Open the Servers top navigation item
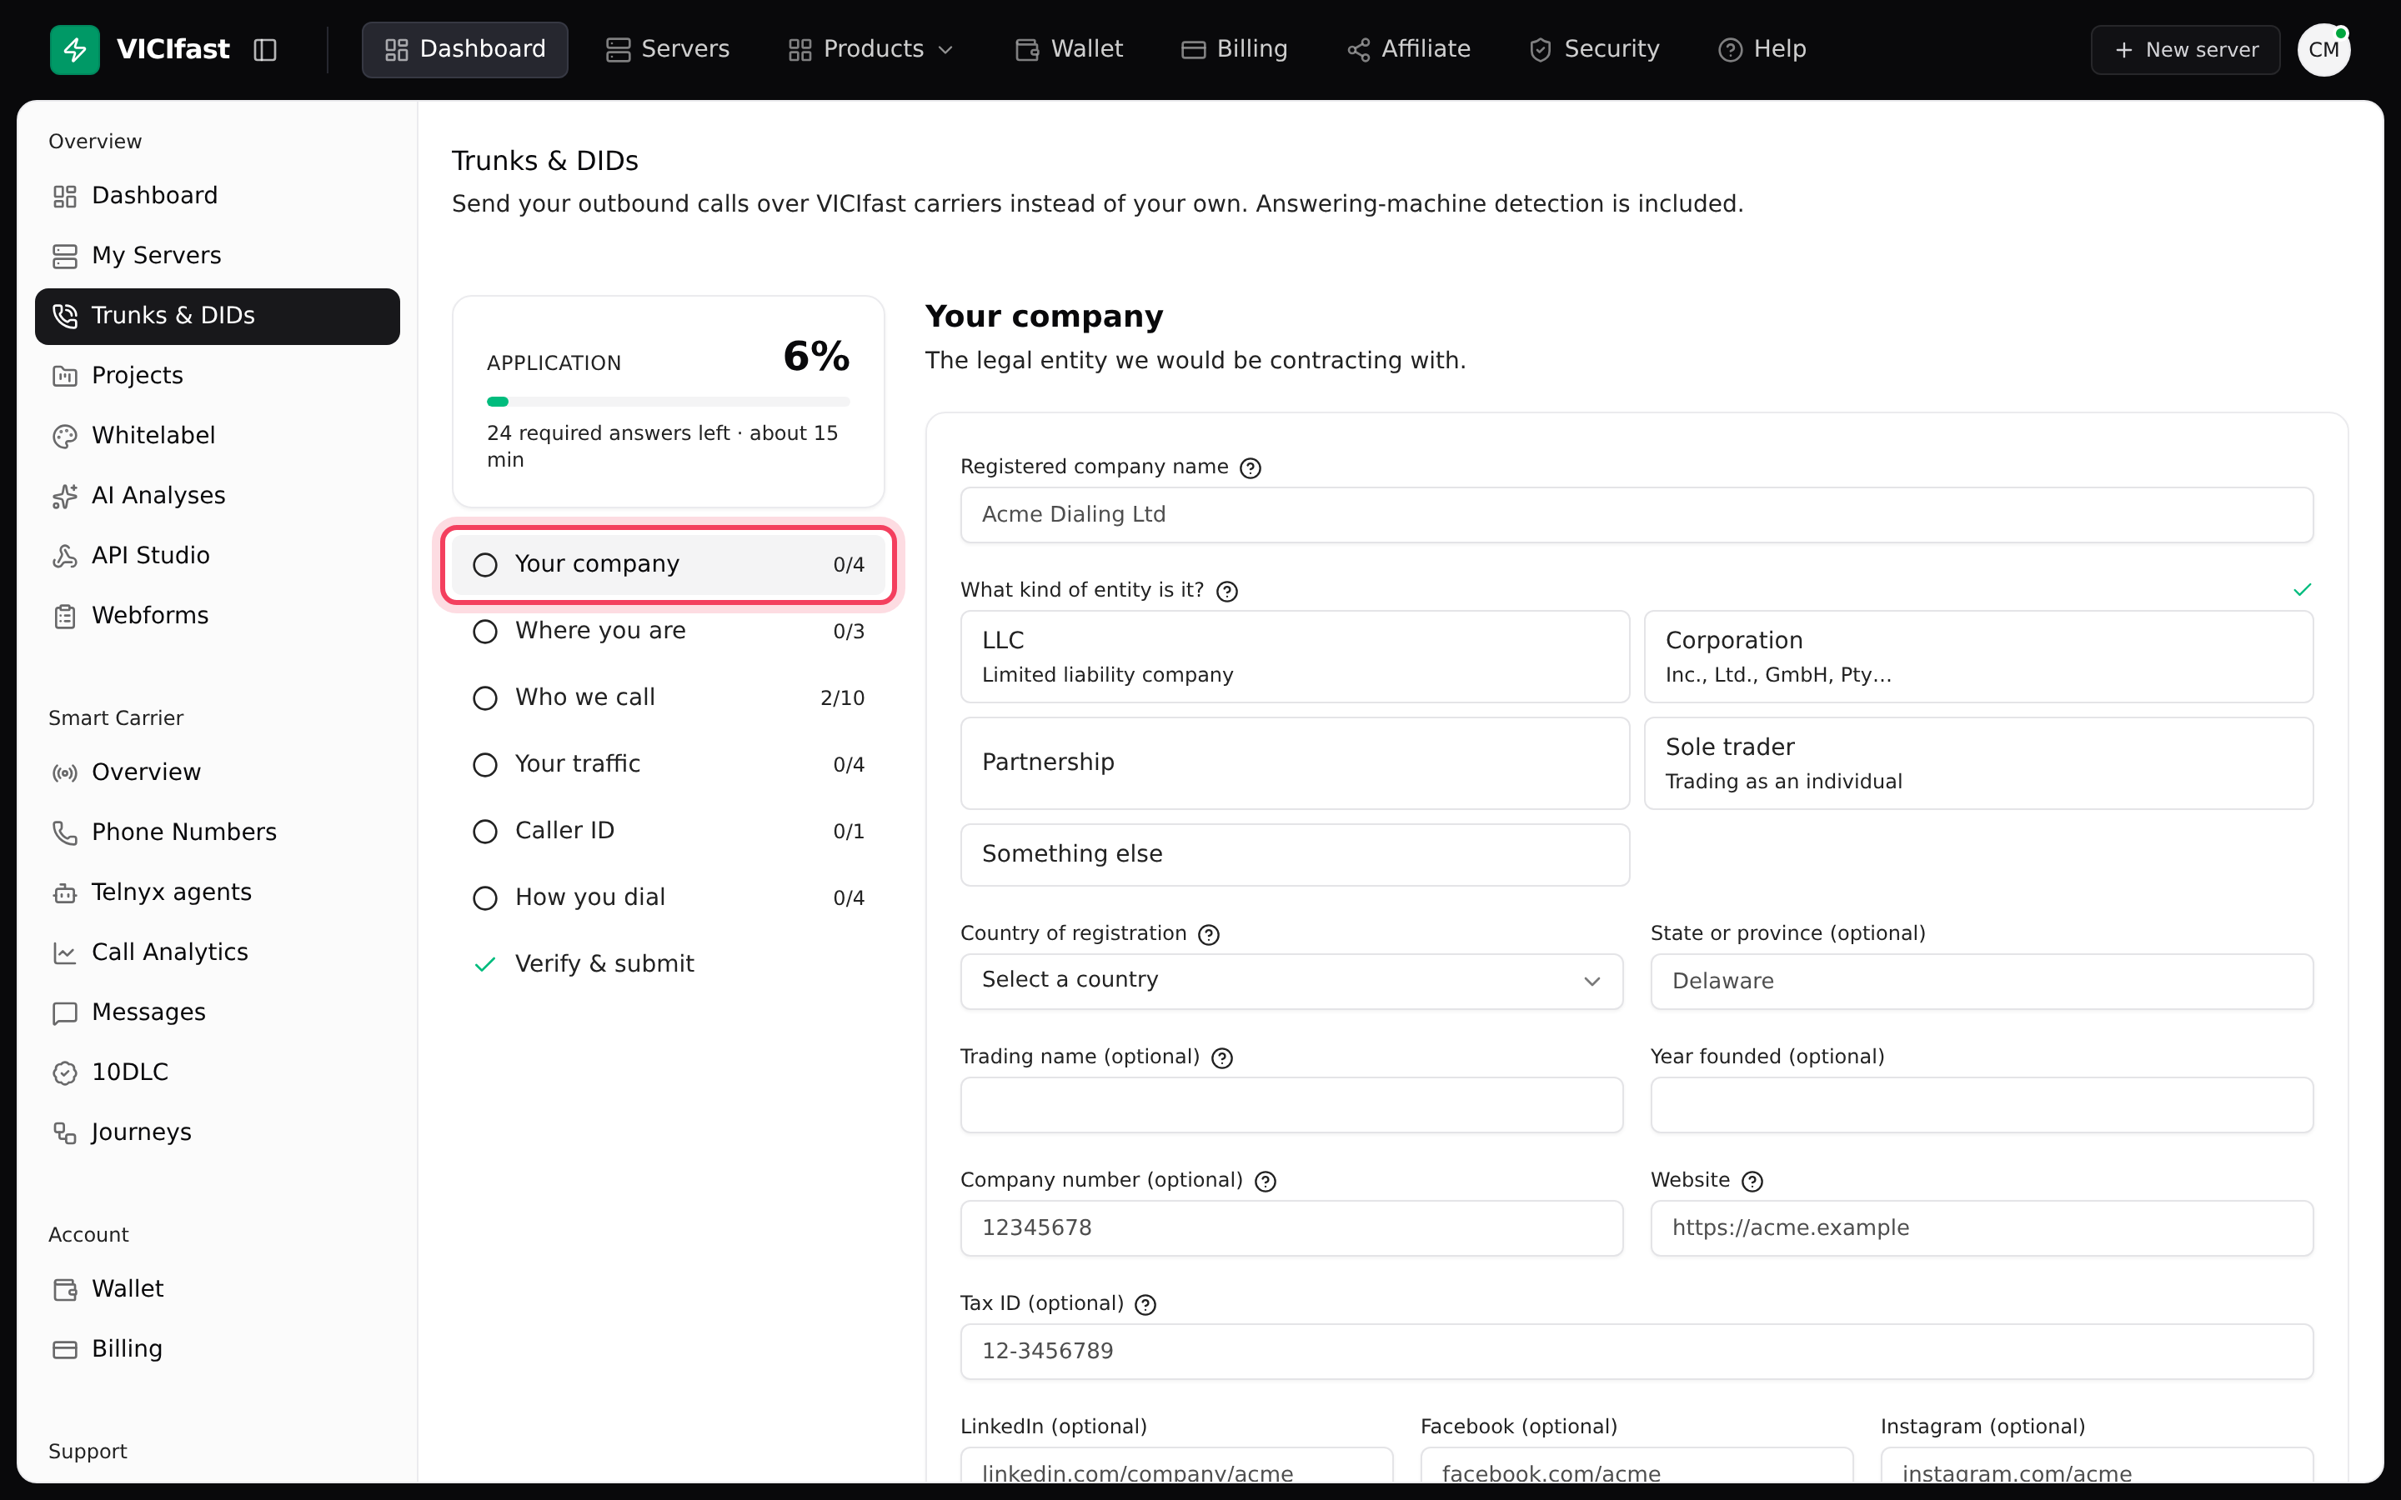The height and width of the screenshot is (1500, 2401). point(668,50)
